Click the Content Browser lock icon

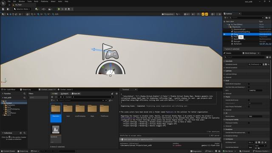[112, 93]
